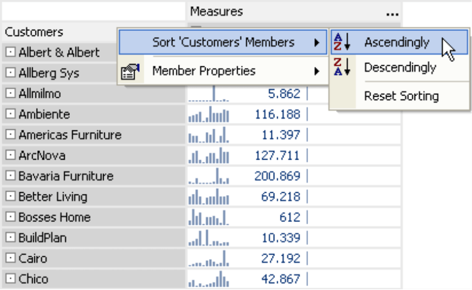Select the Americas Furniture customer row
Viewport: 472px width, 290px height.
pos(70,135)
